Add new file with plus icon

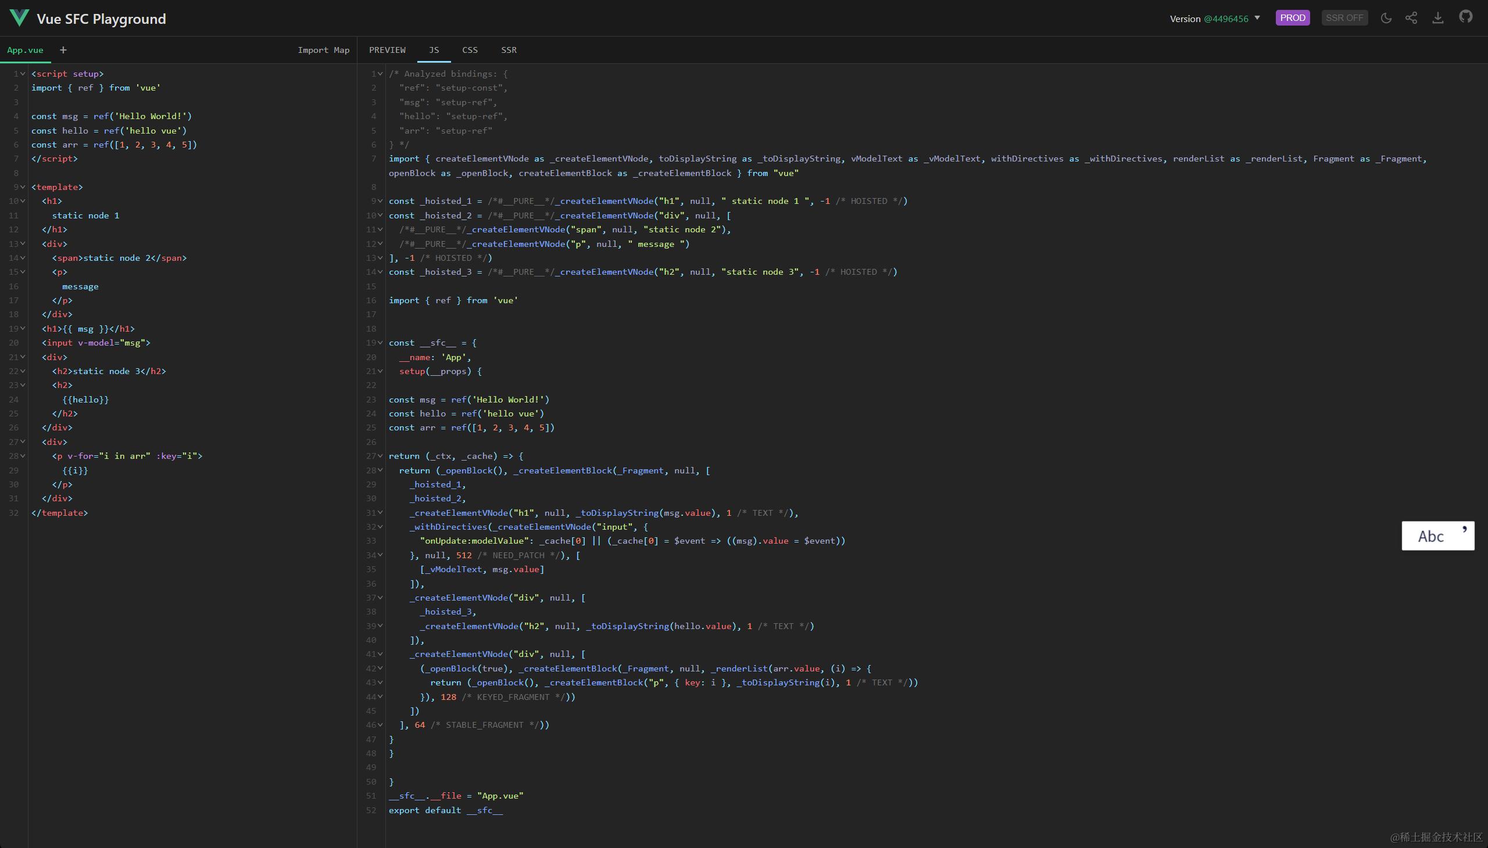pos(63,50)
